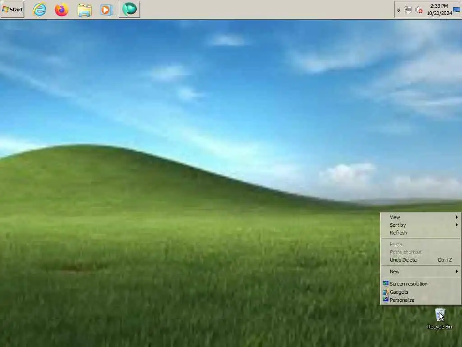
Task: Choose Refresh from the context menu
Action: click(420, 233)
